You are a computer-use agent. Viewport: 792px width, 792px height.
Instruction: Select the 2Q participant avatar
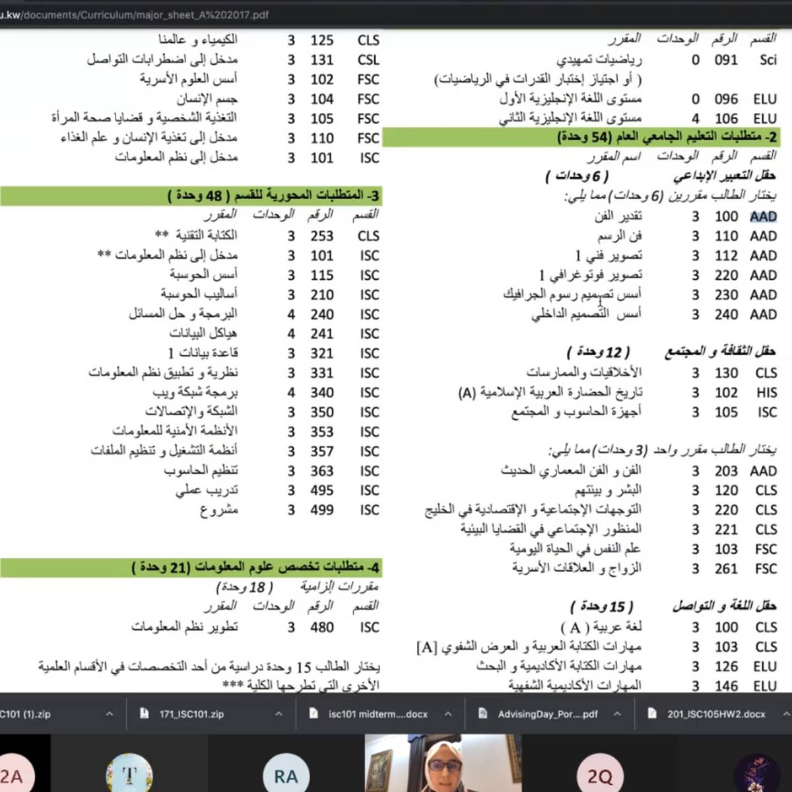(x=600, y=773)
